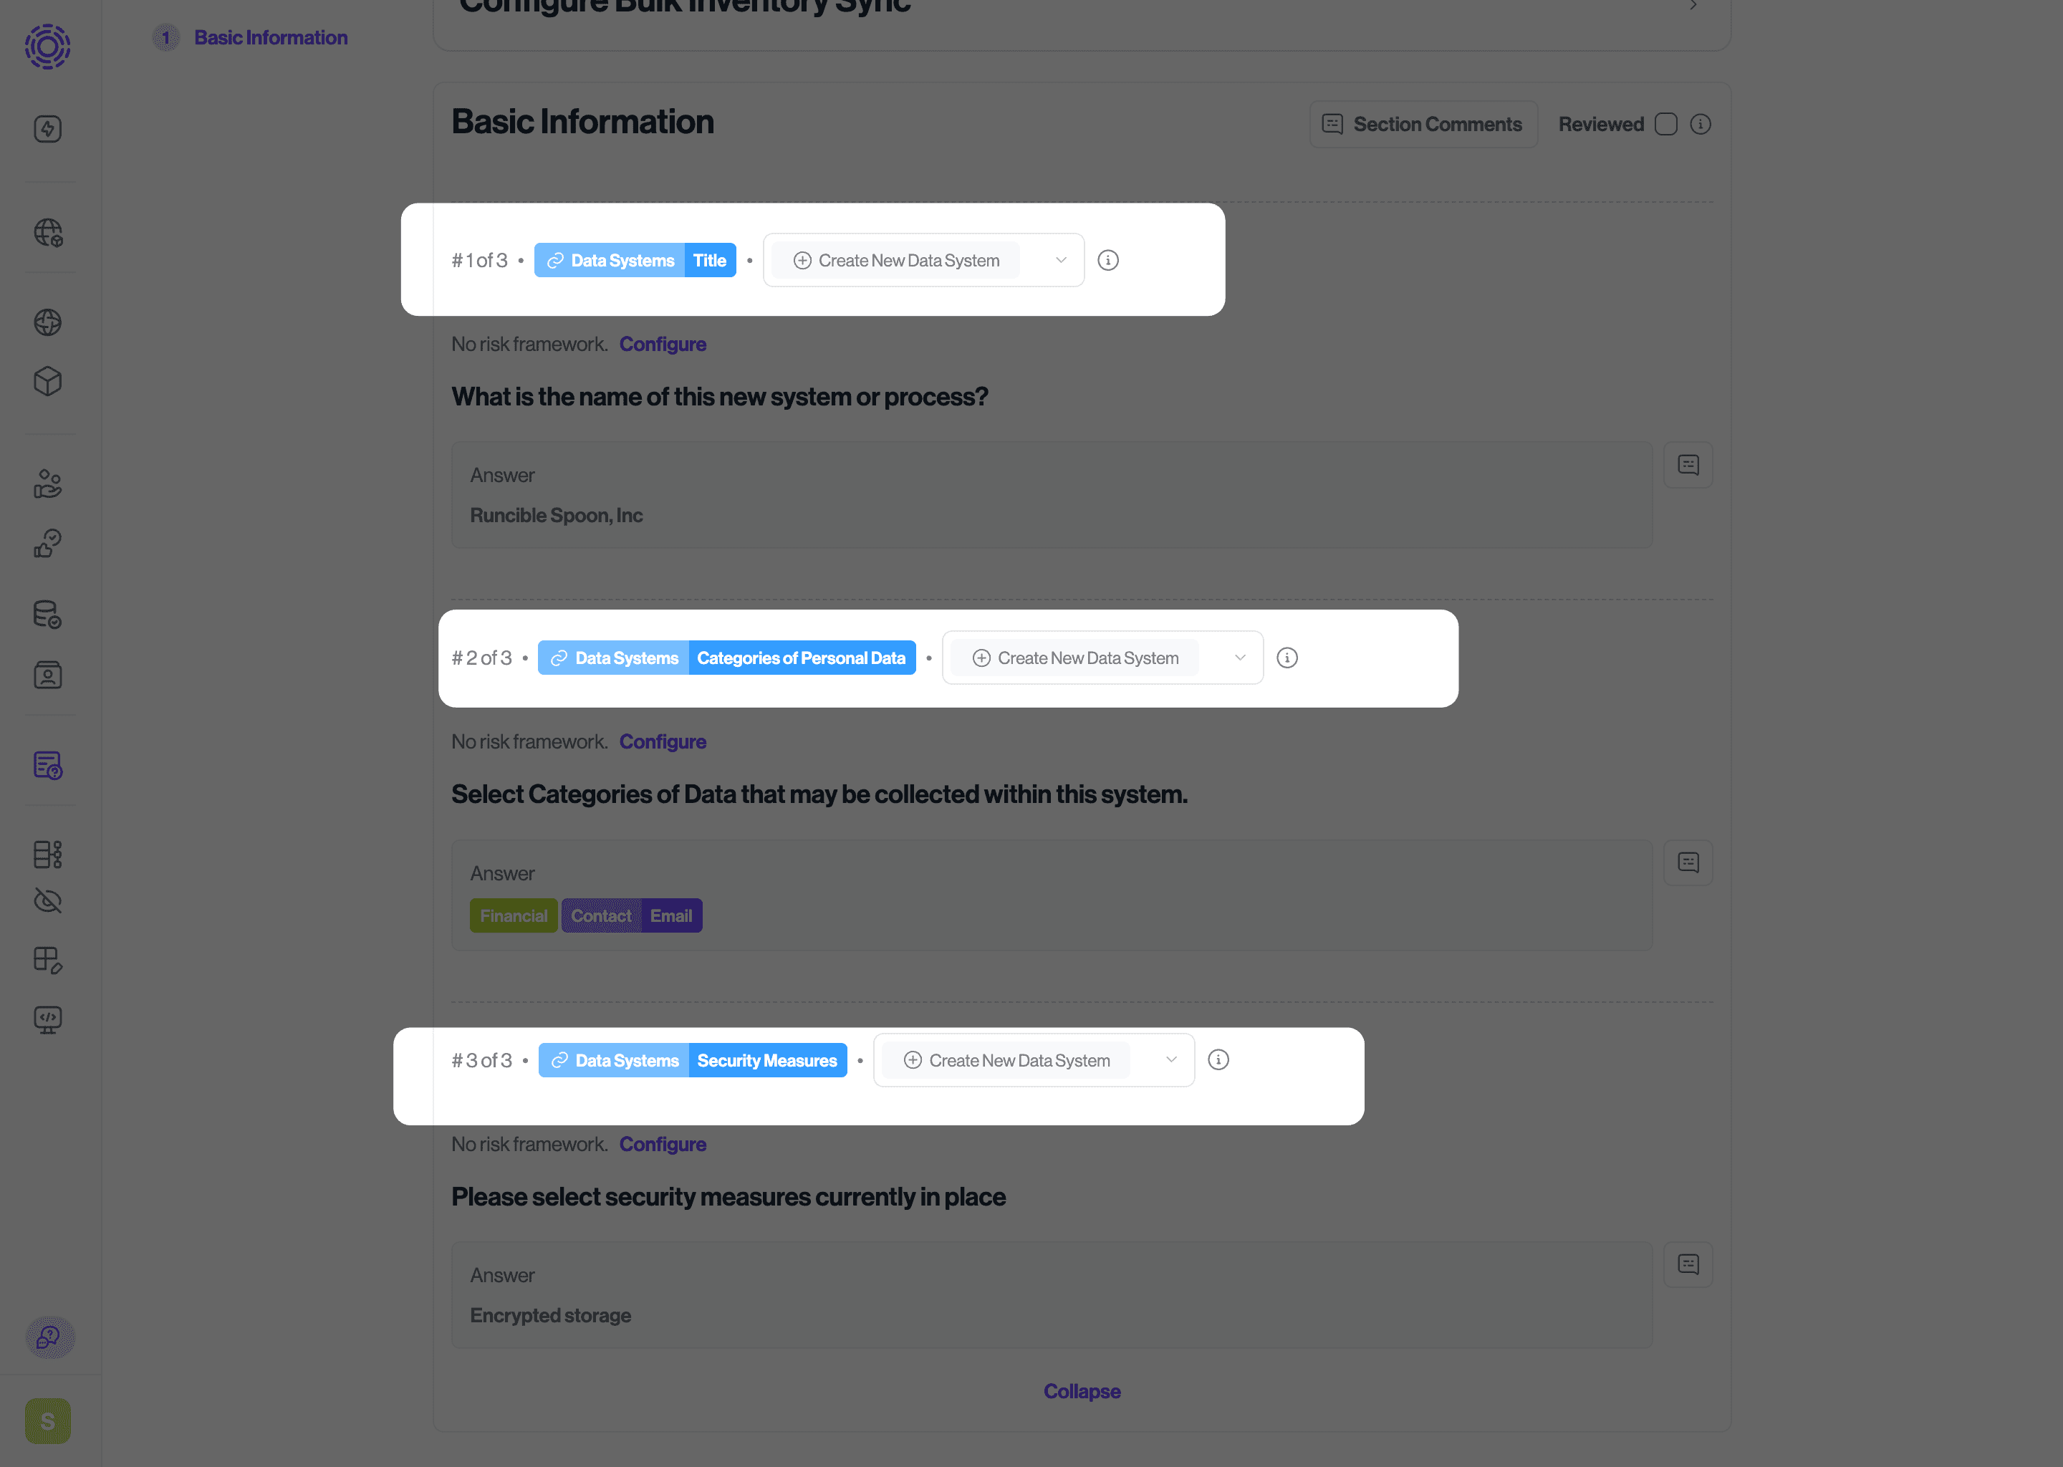Open the globe with gear privacy icon
2063x1467 pixels.
point(48,232)
